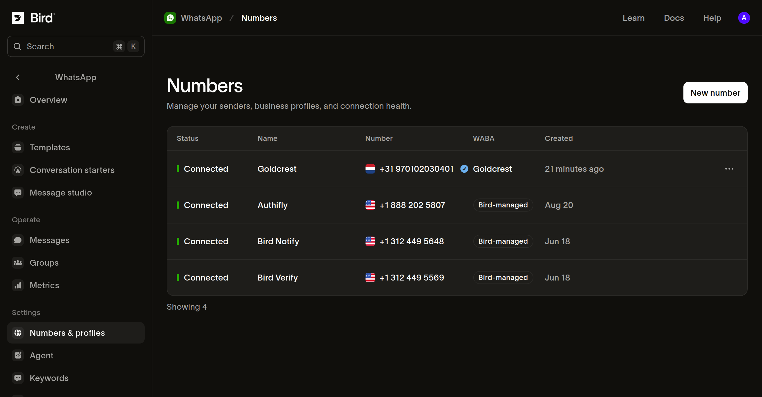Viewport: 762px width, 397px height.
Task: Click the 'Aug 20' created date
Action: click(x=559, y=205)
